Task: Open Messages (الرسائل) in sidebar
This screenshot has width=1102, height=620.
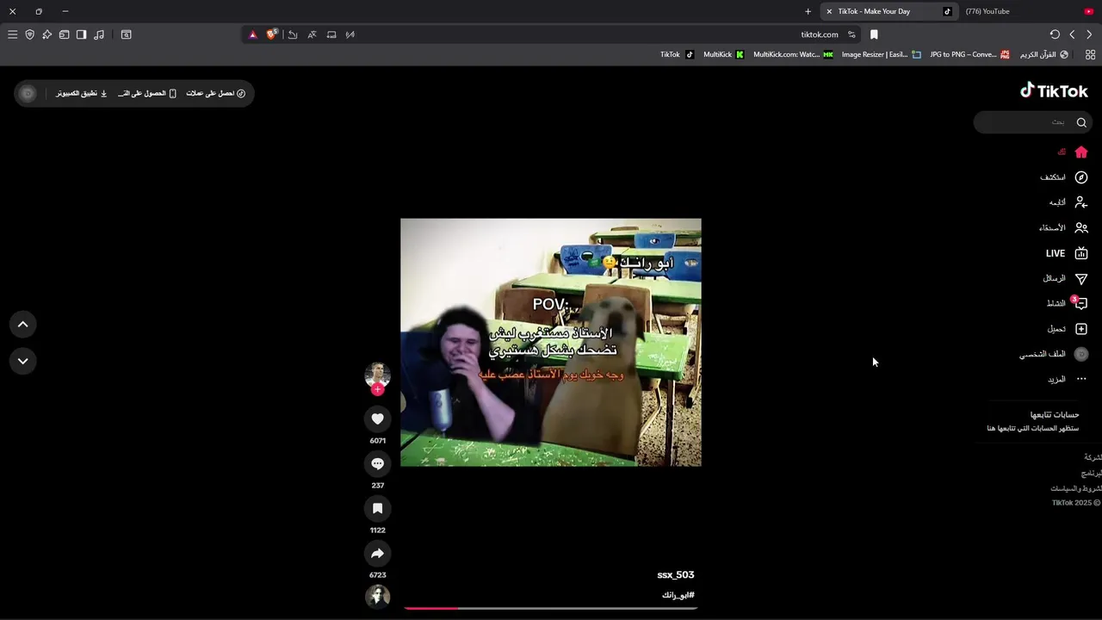Action: click(x=1065, y=278)
